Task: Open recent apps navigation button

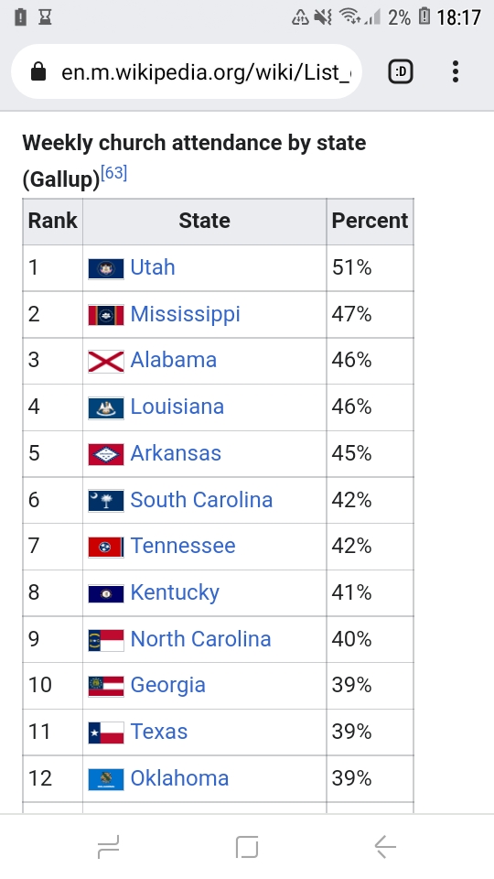Action: point(108,846)
